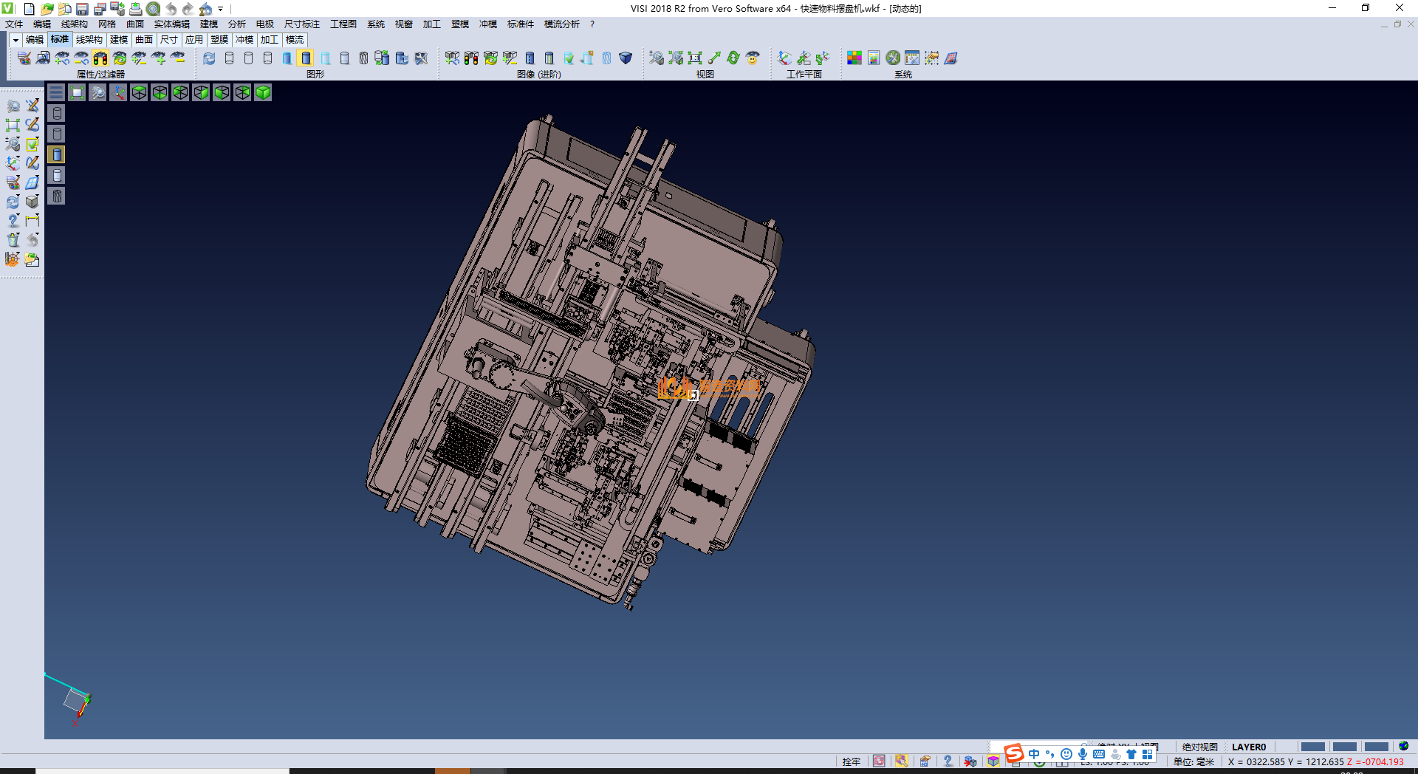
Task: Click the blue help question mark in status bar
Action: point(948,761)
